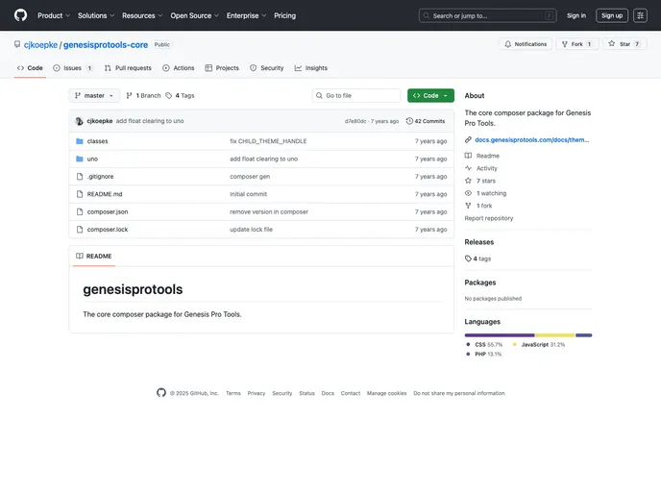Open genesisprotools-core repository link
The height and width of the screenshot is (492, 661).
(106, 45)
